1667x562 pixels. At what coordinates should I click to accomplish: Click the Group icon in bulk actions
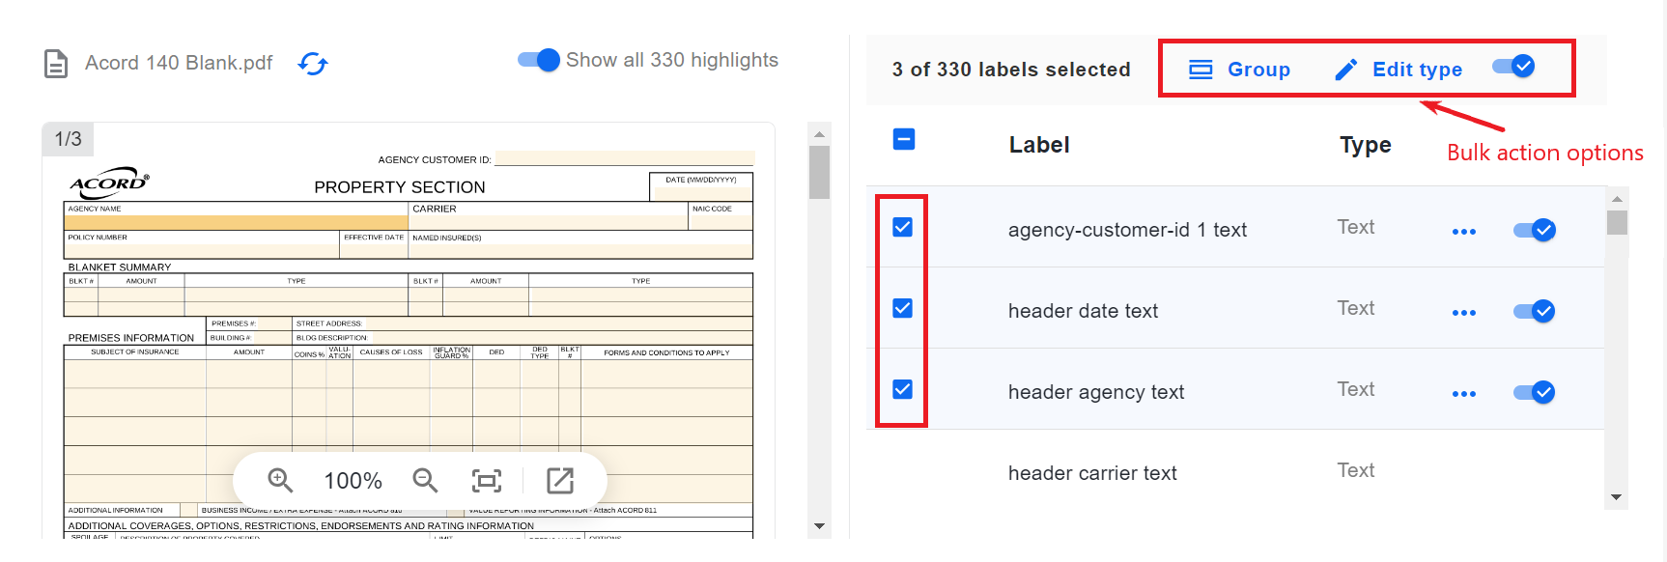(1201, 70)
